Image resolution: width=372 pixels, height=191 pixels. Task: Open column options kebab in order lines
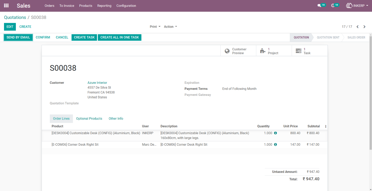pos(326,126)
